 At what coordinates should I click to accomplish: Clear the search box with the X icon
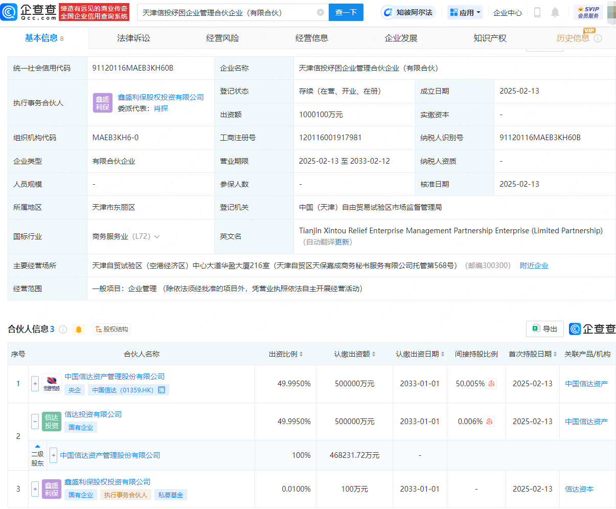click(x=321, y=12)
